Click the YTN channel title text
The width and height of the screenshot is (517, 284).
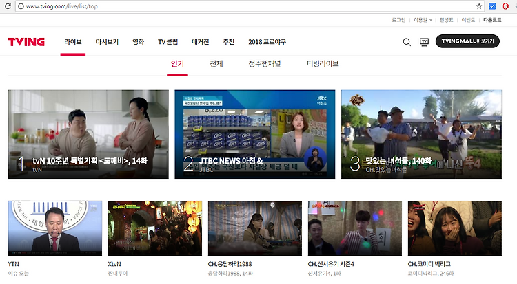click(x=14, y=264)
